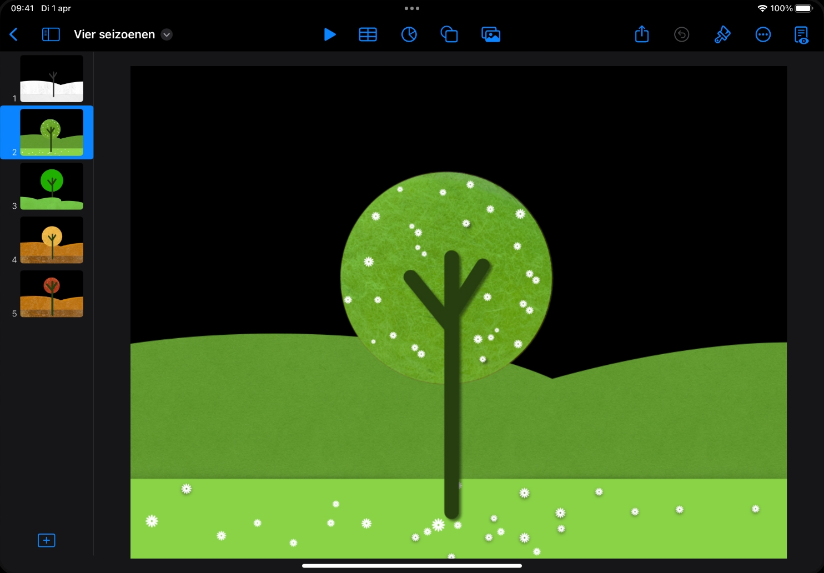
Task: Open the 'Vier seizoenen' title menu
Action: tap(114, 34)
